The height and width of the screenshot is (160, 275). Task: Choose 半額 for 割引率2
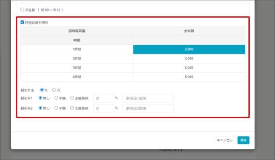coord(56,108)
